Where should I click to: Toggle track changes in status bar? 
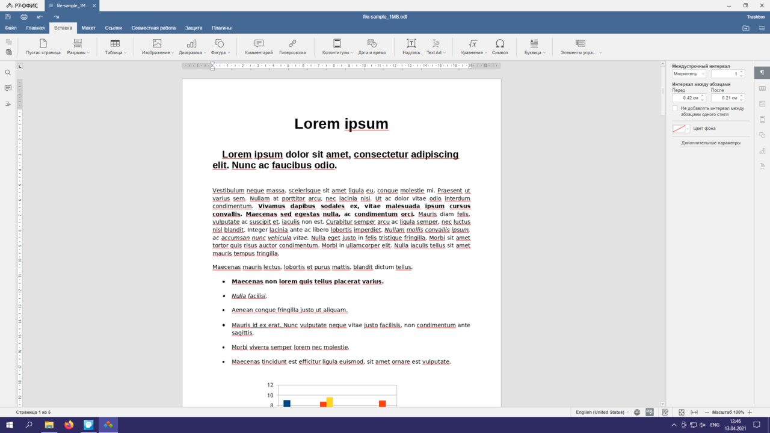[665, 413]
